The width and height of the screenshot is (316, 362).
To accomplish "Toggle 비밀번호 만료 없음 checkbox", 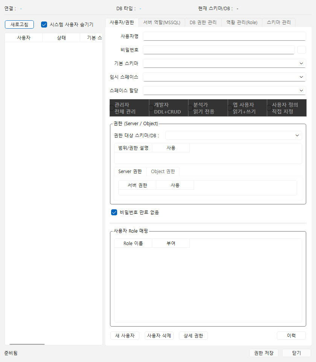I will coord(114,212).
